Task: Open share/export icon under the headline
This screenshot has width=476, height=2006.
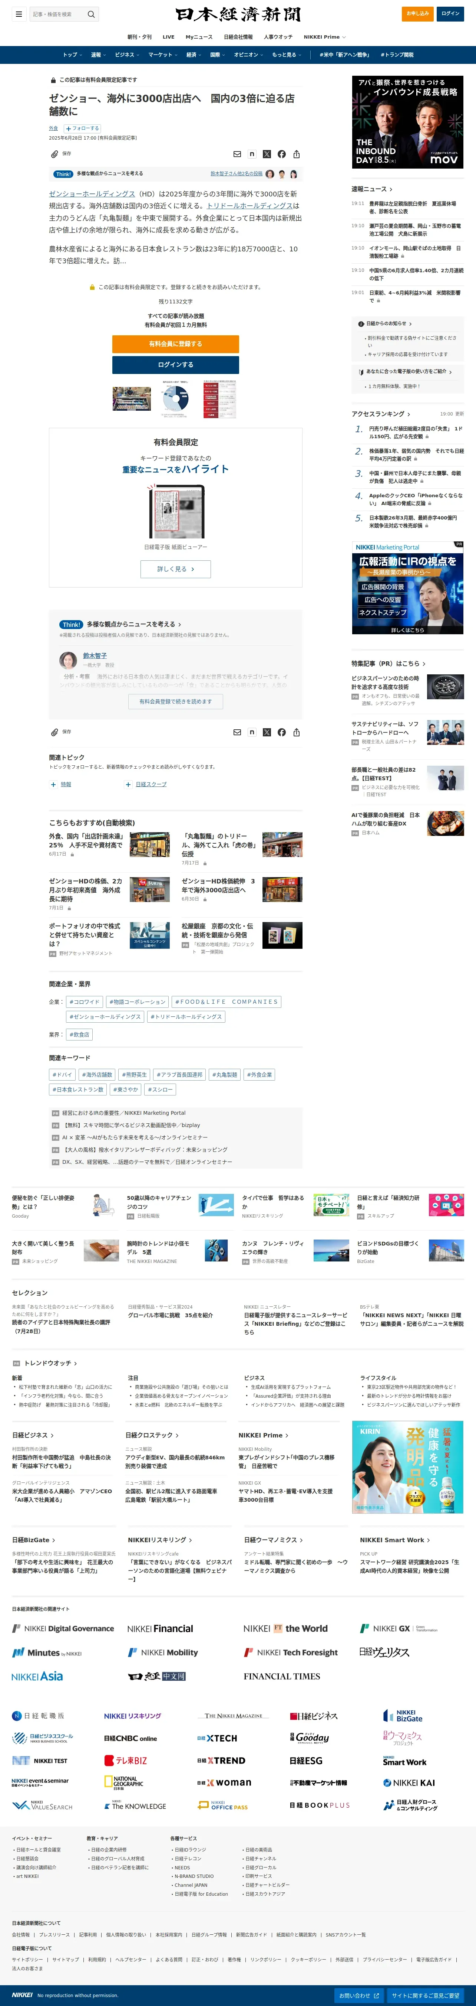Action: [296, 154]
